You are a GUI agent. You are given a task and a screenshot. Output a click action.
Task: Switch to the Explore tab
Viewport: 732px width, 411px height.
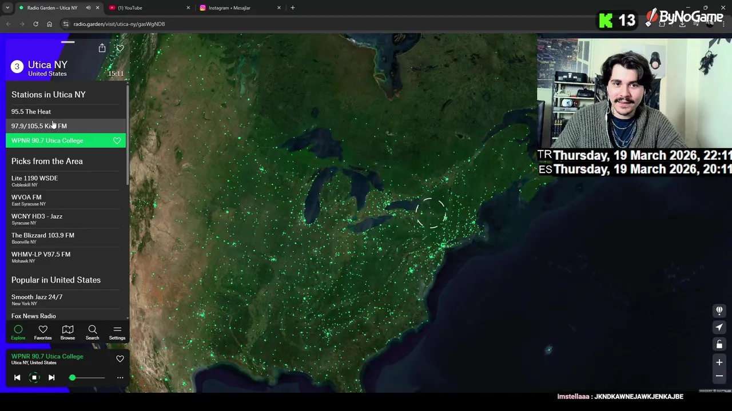(18, 332)
